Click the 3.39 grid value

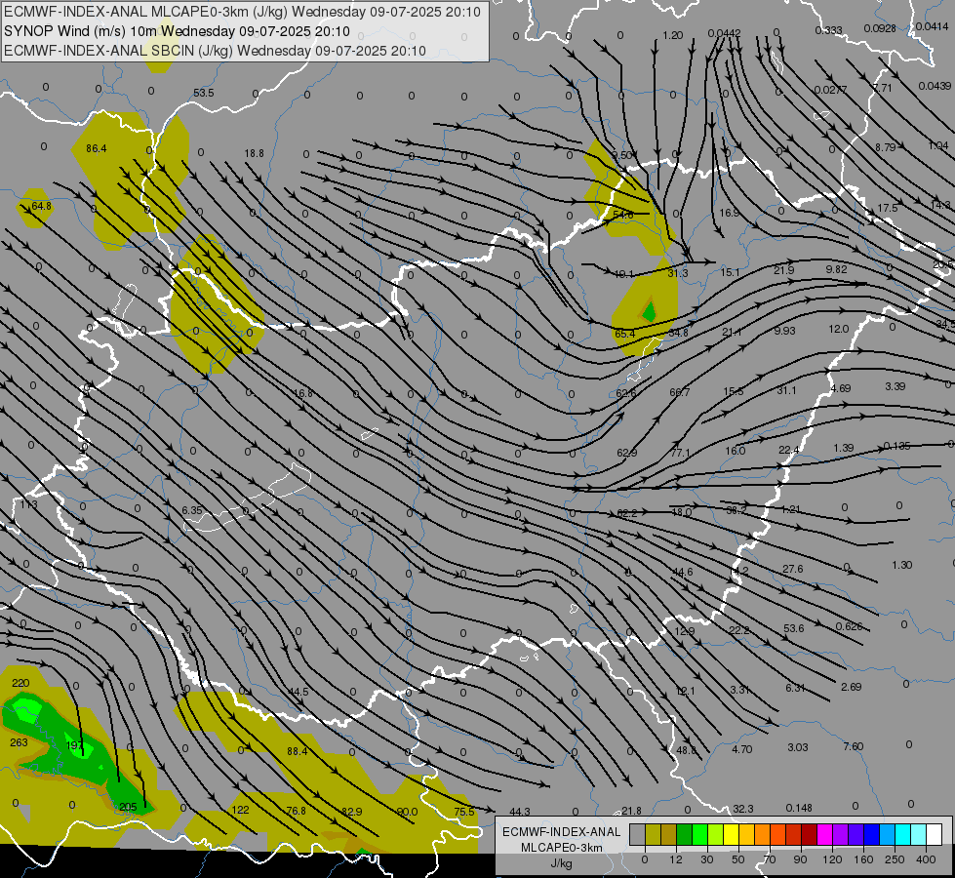(x=895, y=387)
